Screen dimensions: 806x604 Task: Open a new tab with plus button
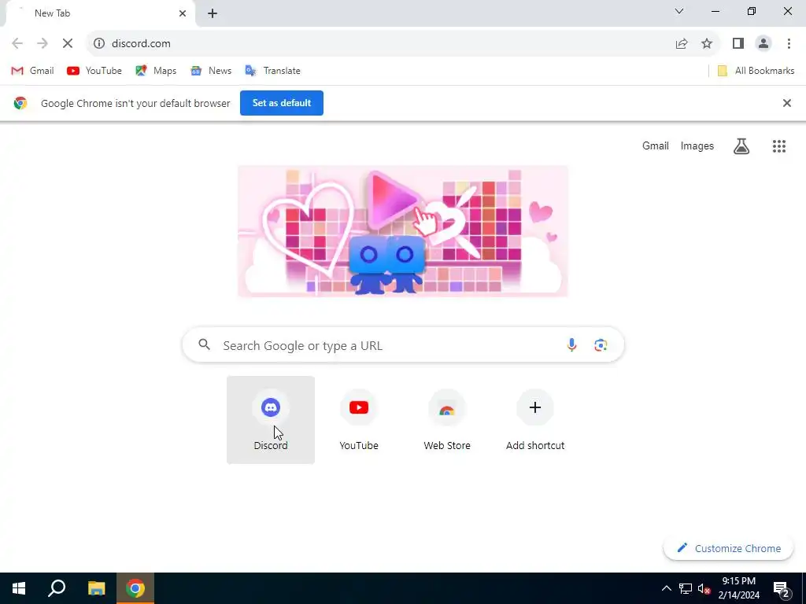pyautogui.click(x=213, y=13)
